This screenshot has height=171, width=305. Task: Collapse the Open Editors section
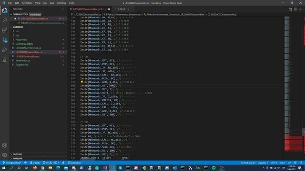pos(20,15)
